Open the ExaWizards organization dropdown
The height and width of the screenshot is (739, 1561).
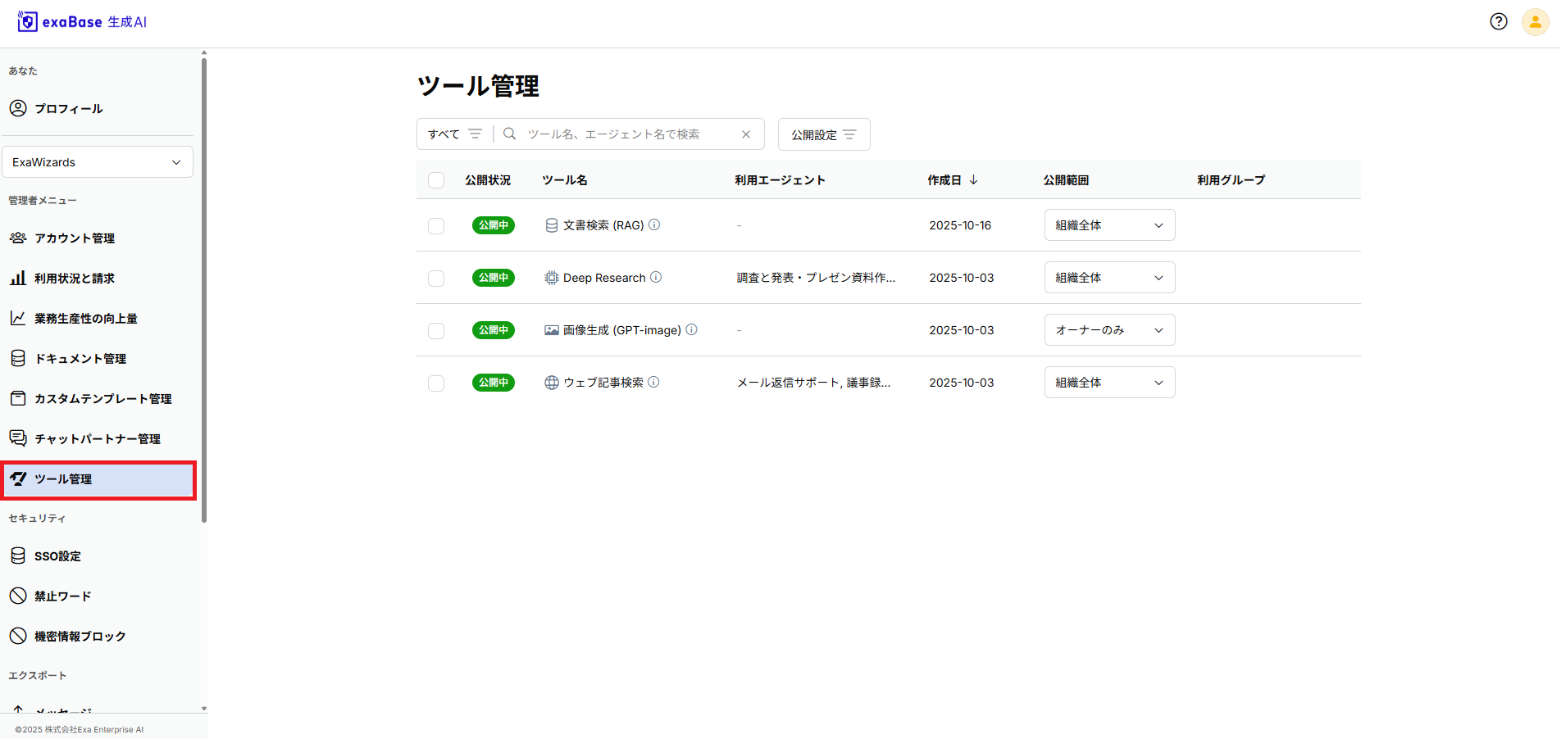(98, 162)
